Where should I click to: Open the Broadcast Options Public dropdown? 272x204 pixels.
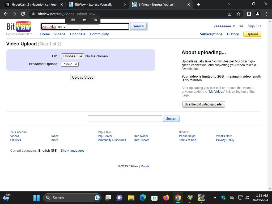tap(70, 64)
